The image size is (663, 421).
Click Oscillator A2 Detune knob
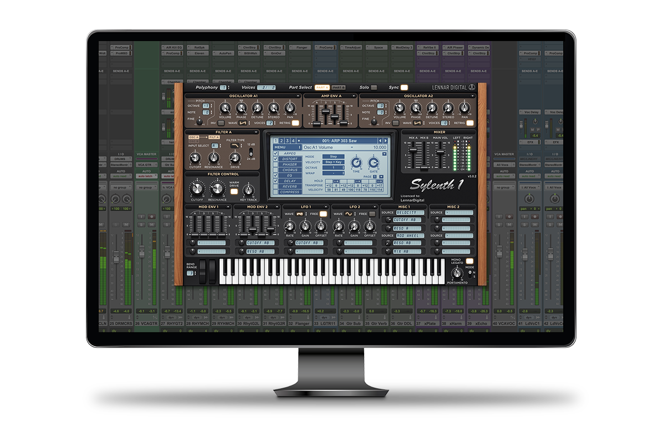point(432,108)
